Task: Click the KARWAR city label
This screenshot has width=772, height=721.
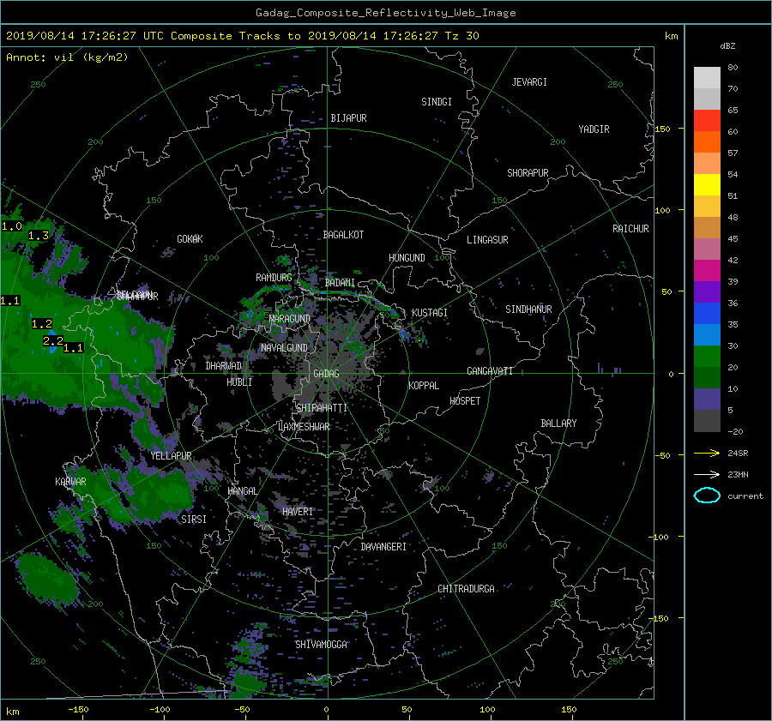Action: (70, 482)
